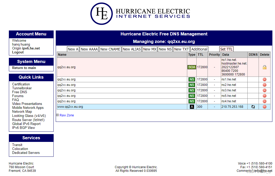Open Mobile Network Apps link

(x=28, y=108)
